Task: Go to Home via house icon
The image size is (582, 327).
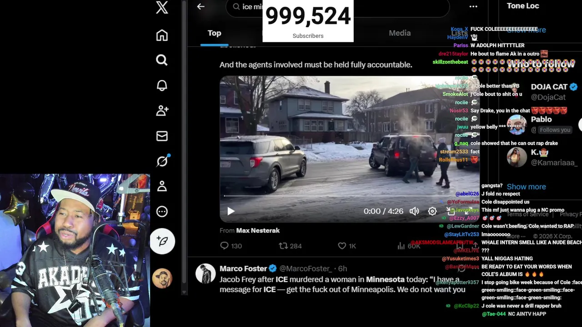Action: pyautogui.click(x=162, y=35)
